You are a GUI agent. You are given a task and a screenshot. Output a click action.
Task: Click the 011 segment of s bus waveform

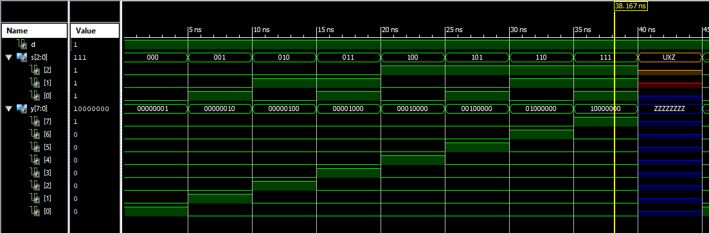click(348, 57)
